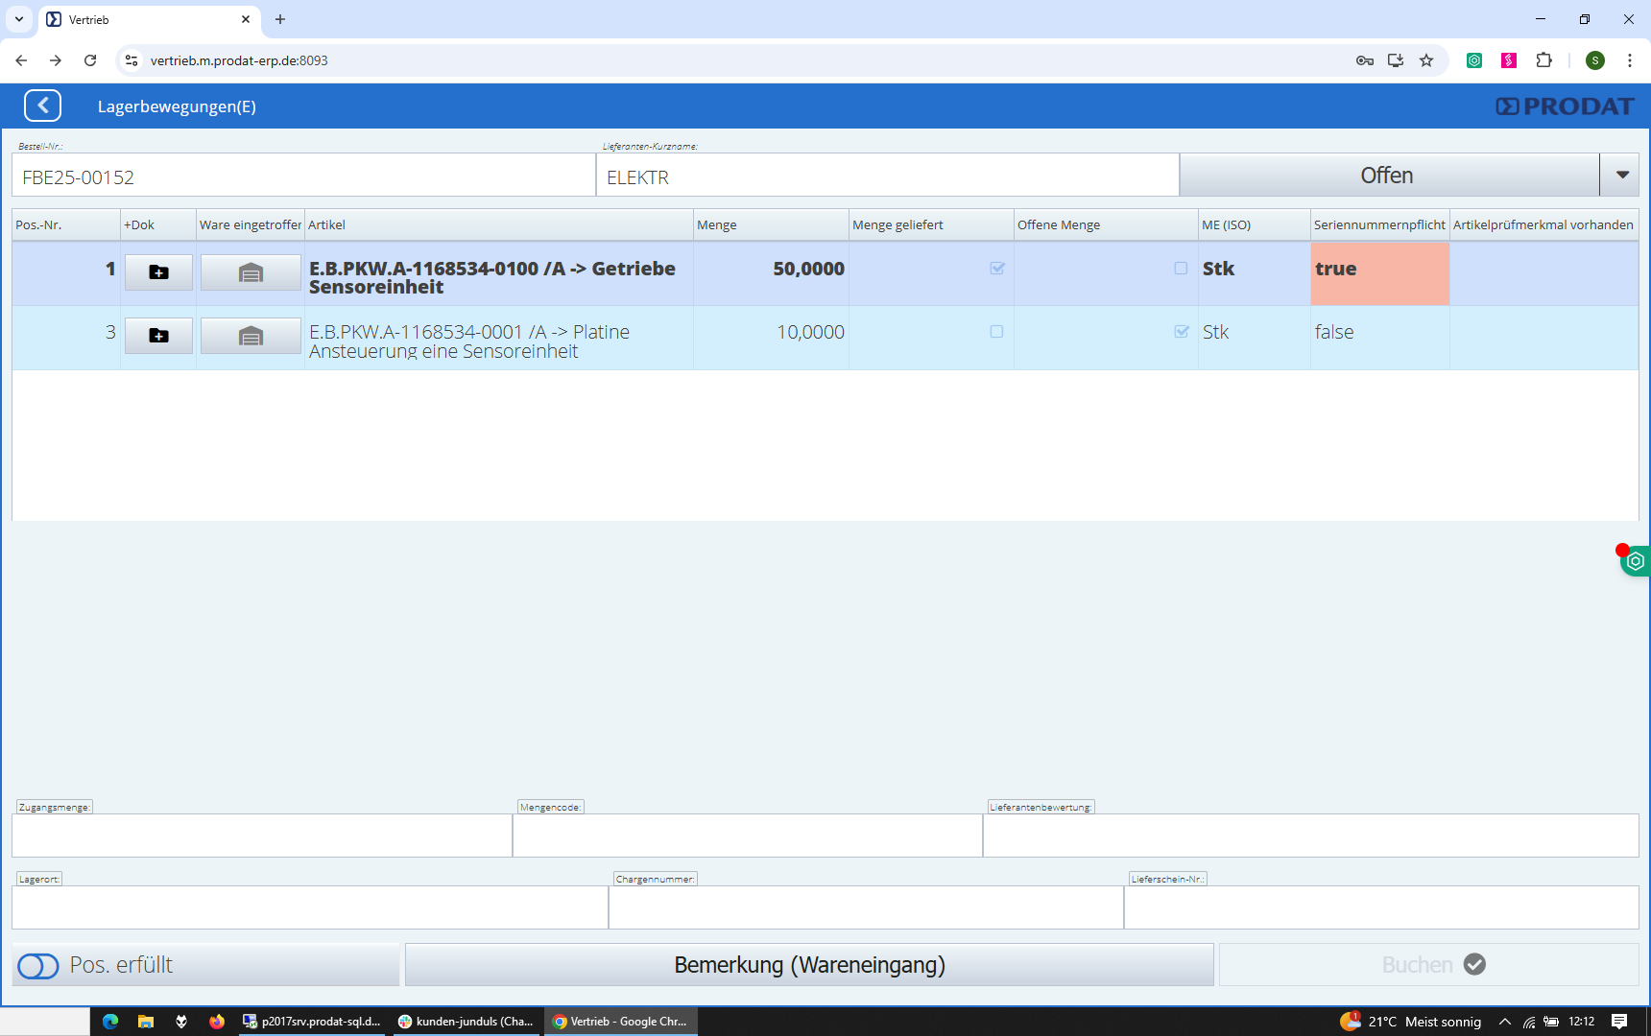Click into the Zugangsmenge input field
The height and width of the screenshot is (1036, 1651).
[261, 836]
